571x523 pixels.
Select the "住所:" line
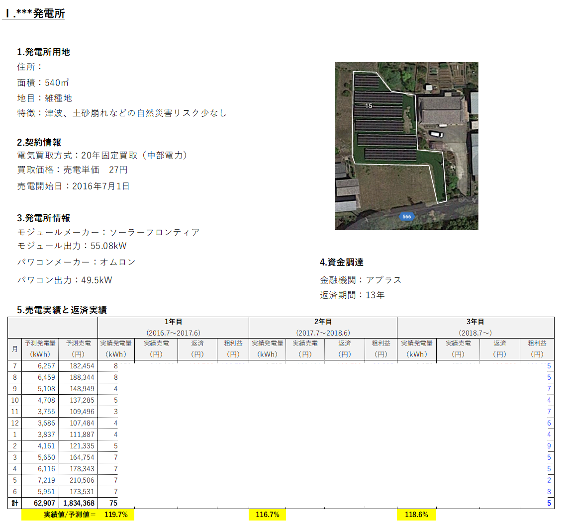[x=29, y=67]
